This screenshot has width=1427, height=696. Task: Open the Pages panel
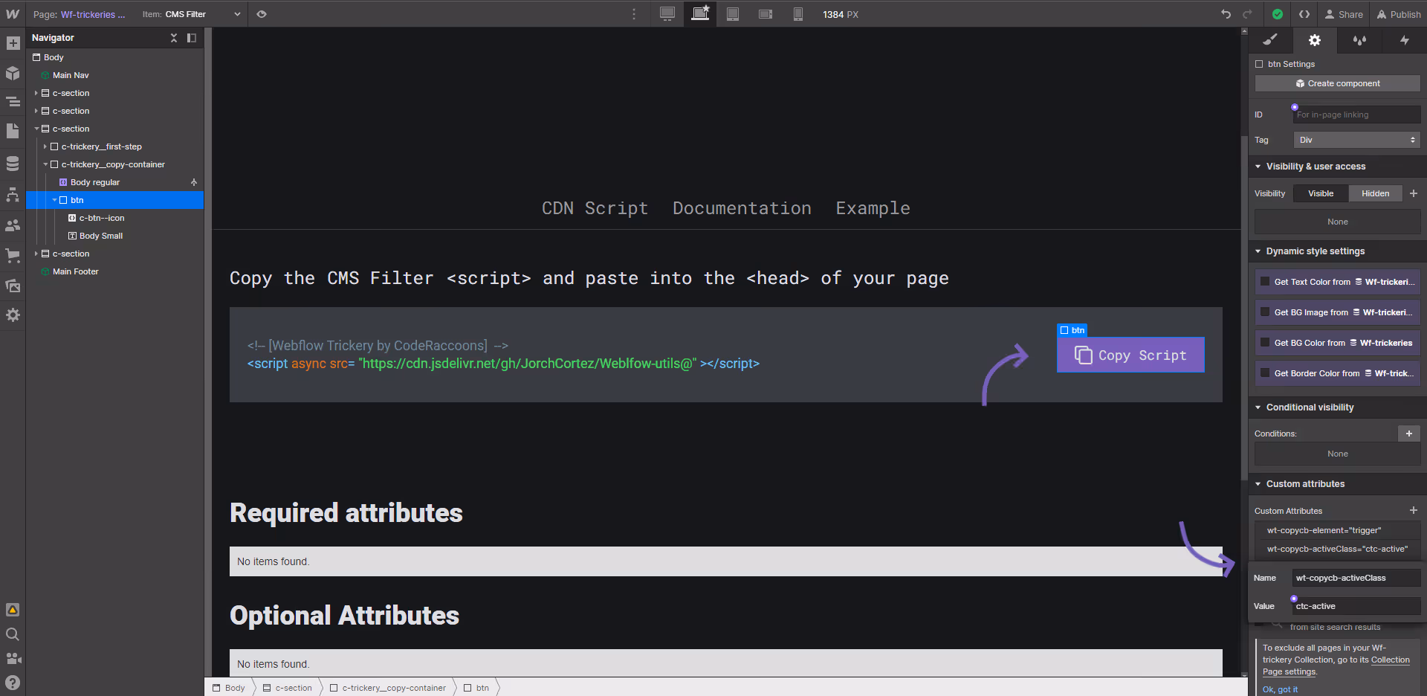(x=13, y=131)
